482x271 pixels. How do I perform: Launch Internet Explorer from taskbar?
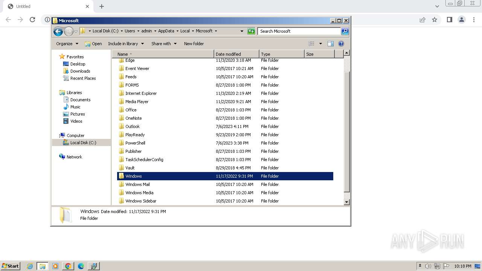pyautogui.click(x=30, y=266)
